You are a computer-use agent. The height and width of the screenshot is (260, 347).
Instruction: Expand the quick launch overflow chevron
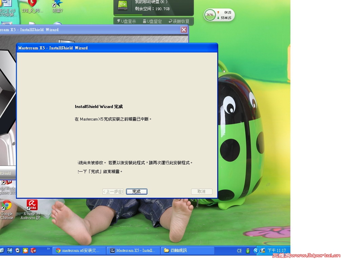(x=48, y=249)
